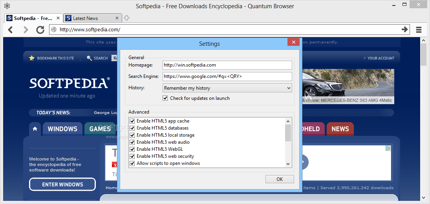Image resolution: width=430 pixels, height=204 pixels.
Task: Click the go arrow in address bar
Action: 404,29
